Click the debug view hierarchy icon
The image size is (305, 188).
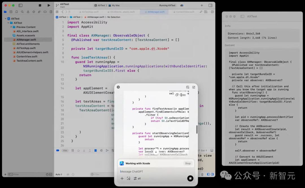click(x=101, y=151)
